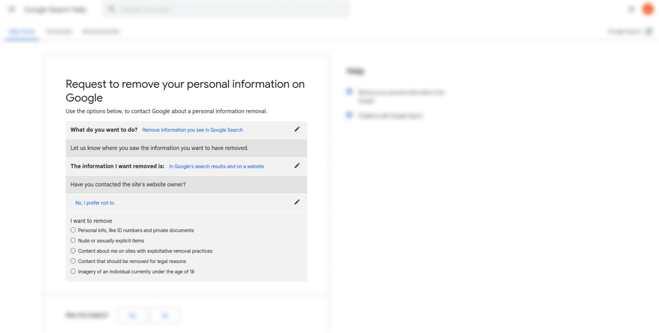
Task: Open the orange account avatar
Action: click(647, 9)
